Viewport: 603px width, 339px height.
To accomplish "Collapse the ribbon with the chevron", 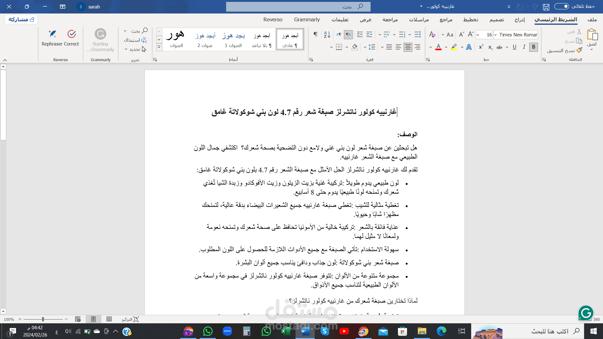I will (5, 60).
